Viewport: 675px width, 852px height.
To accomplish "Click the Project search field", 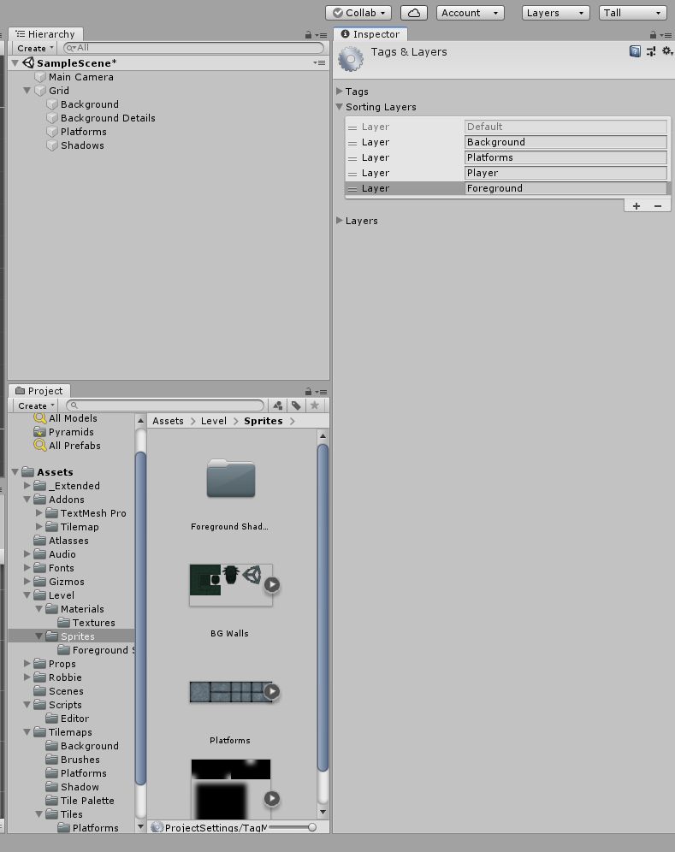I will click(165, 405).
